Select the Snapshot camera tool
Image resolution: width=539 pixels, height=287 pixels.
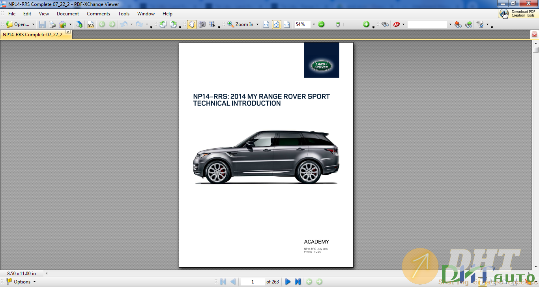[x=202, y=24]
